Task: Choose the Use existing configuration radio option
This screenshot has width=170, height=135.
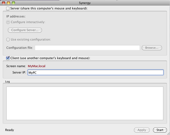Action: pyautogui.click(x=8, y=39)
